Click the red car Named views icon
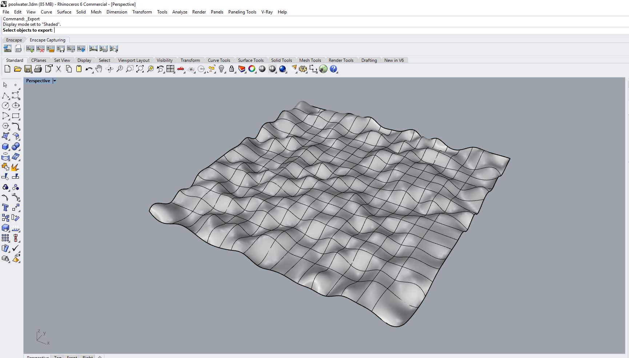The width and height of the screenshot is (629, 358). [181, 69]
